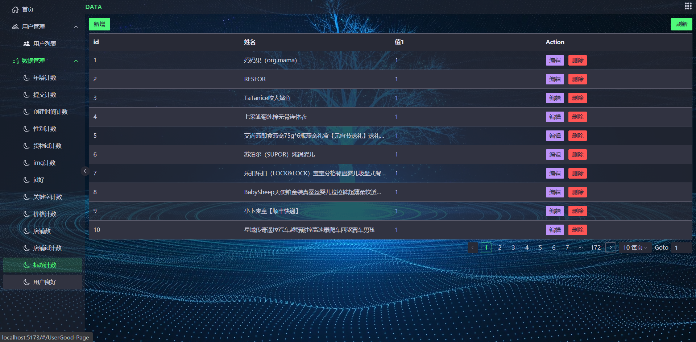
Task: Click the moon icon beside img计数
Action: click(26, 163)
